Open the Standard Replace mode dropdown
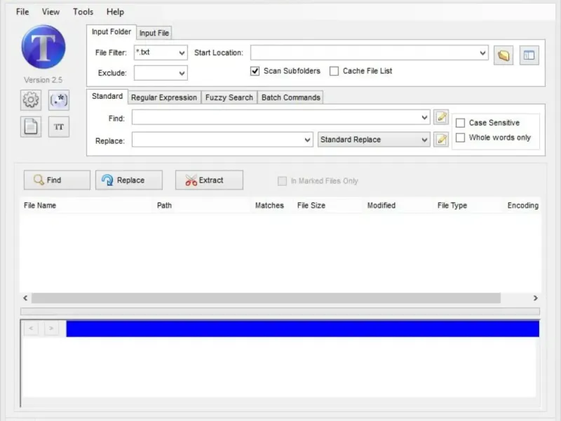 tap(374, 140)
